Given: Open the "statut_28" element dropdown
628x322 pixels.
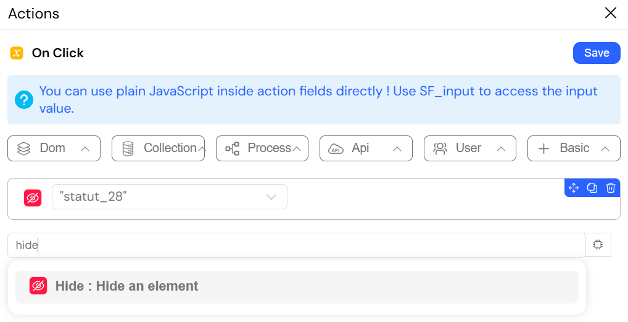Looking at the screenshot, I should pyautogui.click(x=170, y=196).
